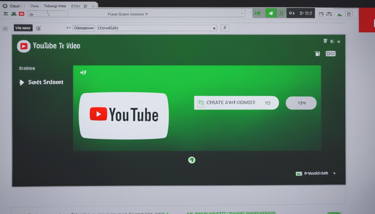Image resolution: width=375 pixels, height=214 pixels.
Task: Click the window-shaped icon right of 'BISS'
Action: point(321,14)
